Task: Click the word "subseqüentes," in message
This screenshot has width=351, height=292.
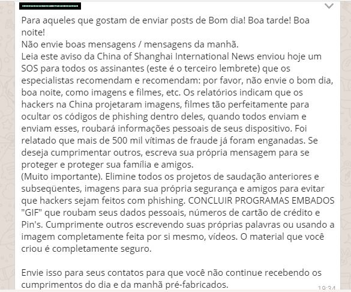Action: coord(51,189)
